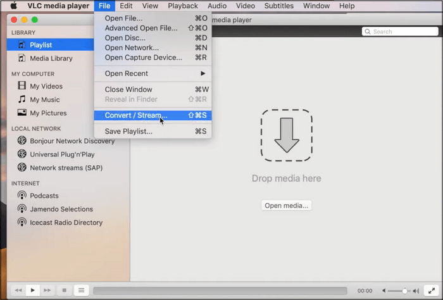The image size is (443, 300).
Task: Click the Stop playback button
Action: click(64, 291)
